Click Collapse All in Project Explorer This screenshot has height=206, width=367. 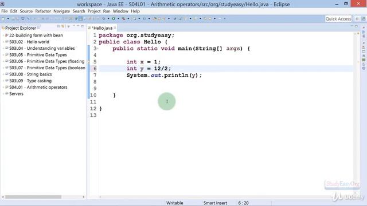coord(58,26)
